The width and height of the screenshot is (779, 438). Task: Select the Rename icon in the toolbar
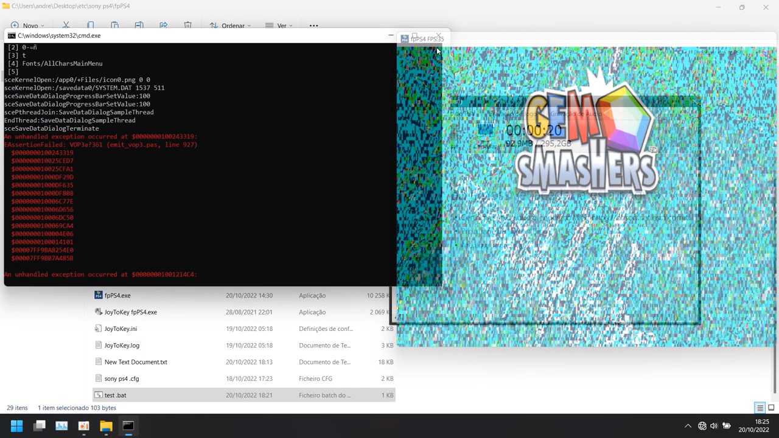tap(139, 26)
